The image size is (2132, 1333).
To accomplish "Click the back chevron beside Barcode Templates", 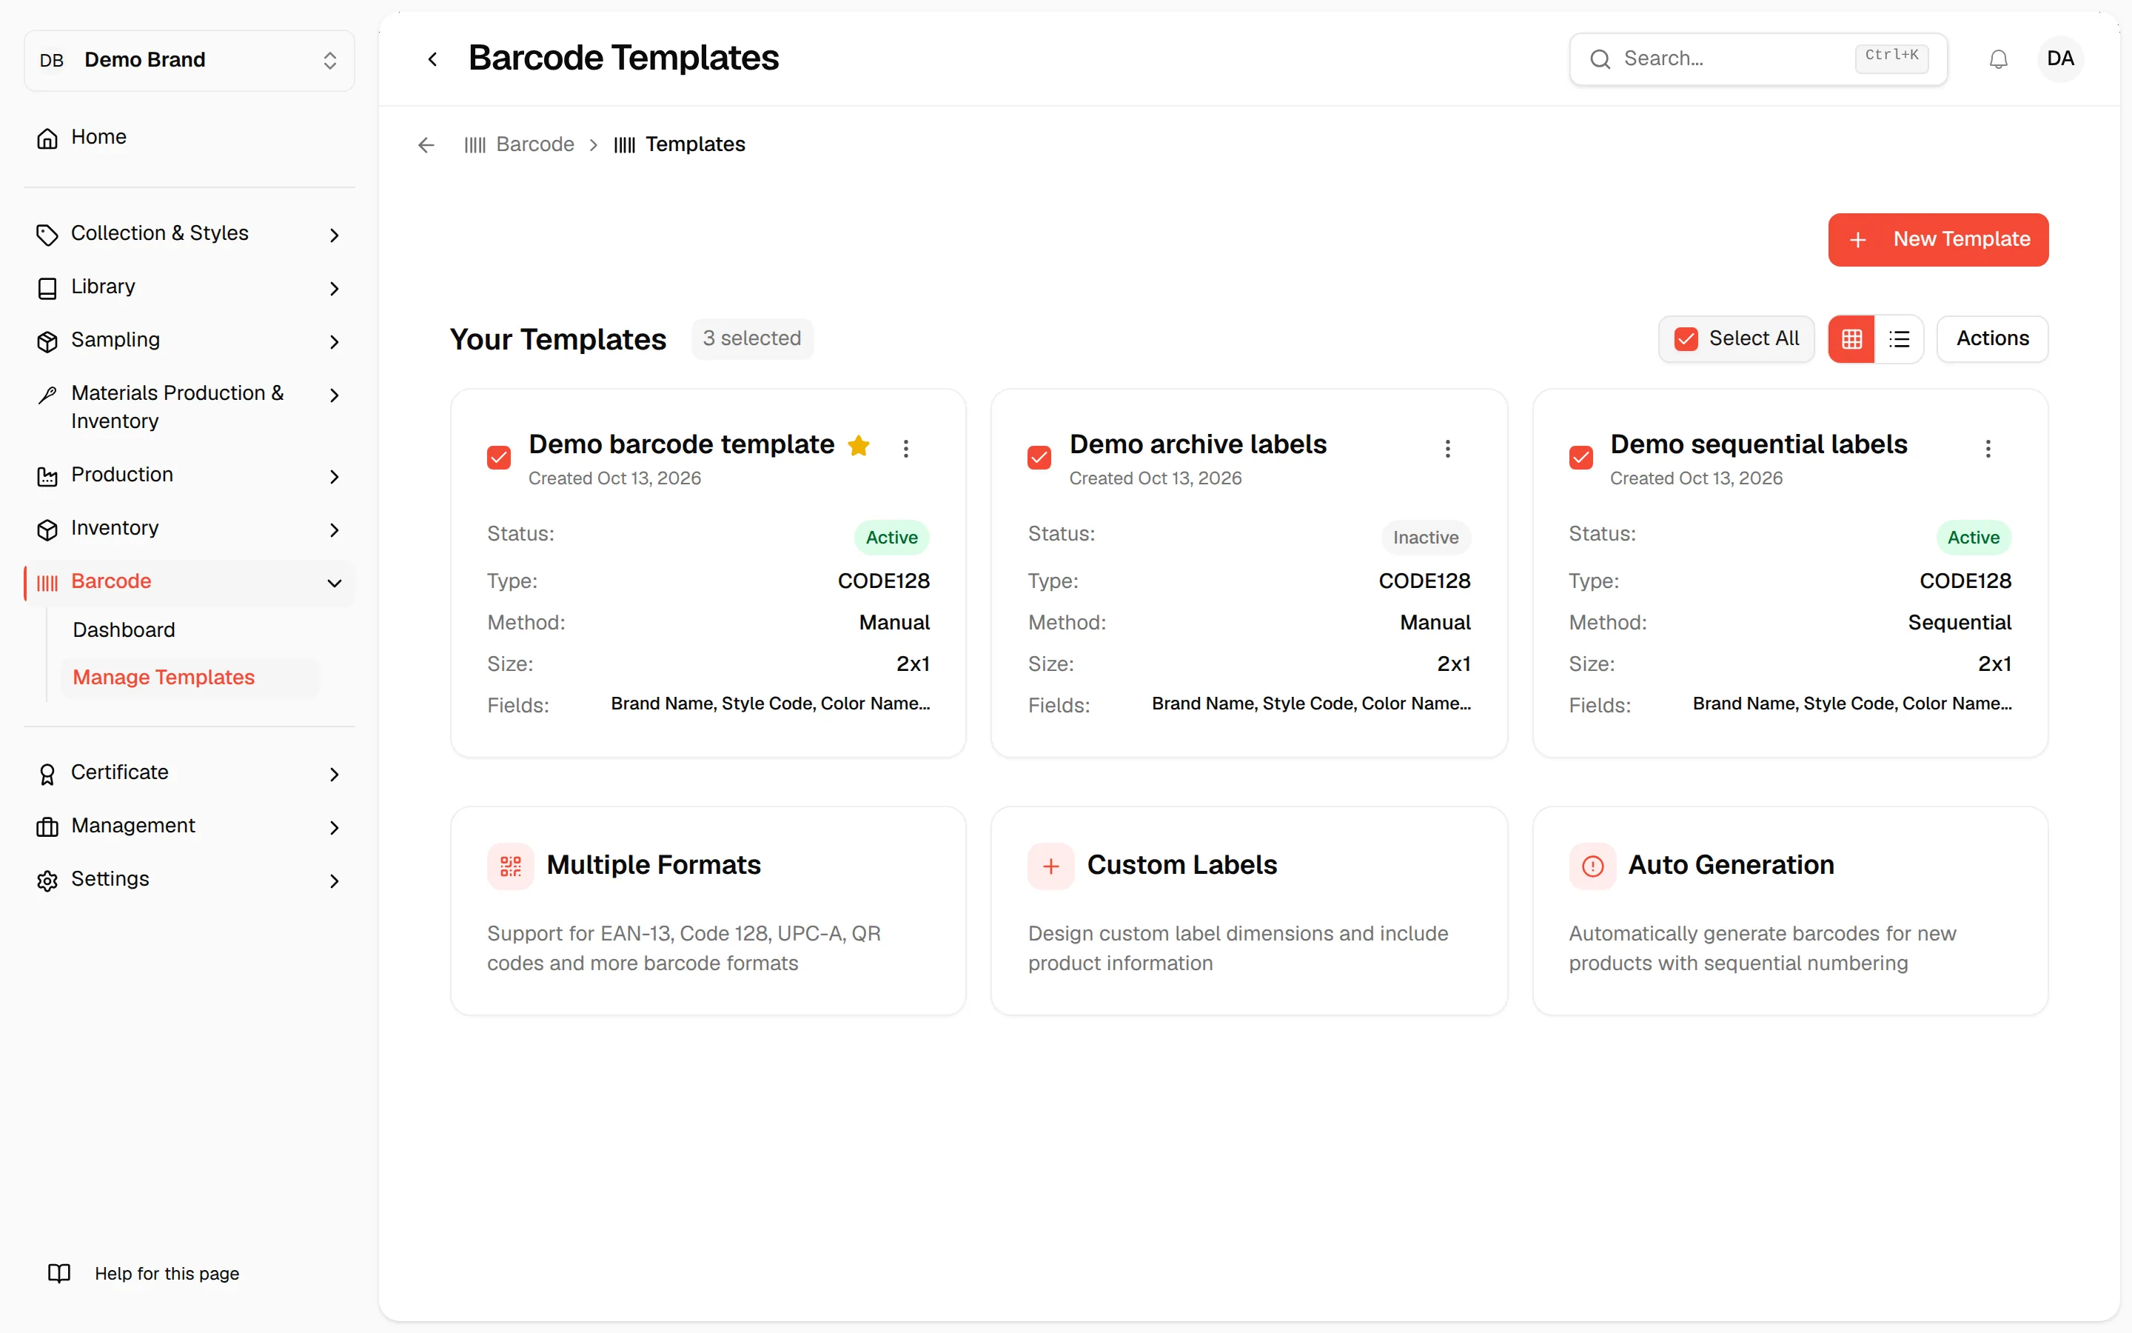I will click(x=432, y=59).
